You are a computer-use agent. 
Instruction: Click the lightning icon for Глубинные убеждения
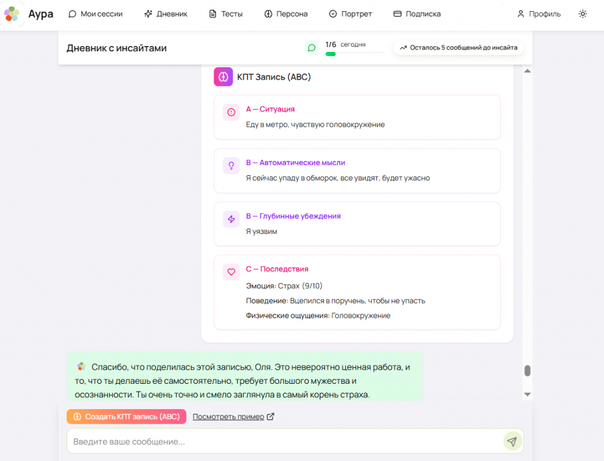point(231,219)
